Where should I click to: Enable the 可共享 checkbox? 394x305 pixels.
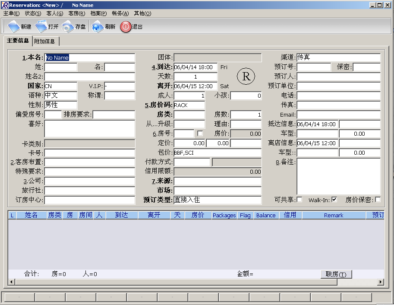299,200
